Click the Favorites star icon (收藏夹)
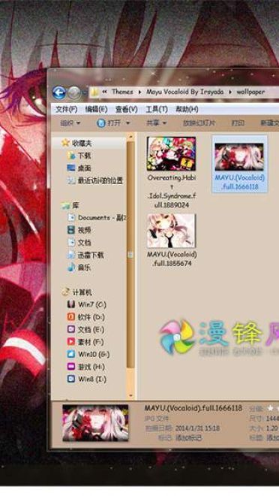Screen dimensions: 279x496 [x=65, y=143]
